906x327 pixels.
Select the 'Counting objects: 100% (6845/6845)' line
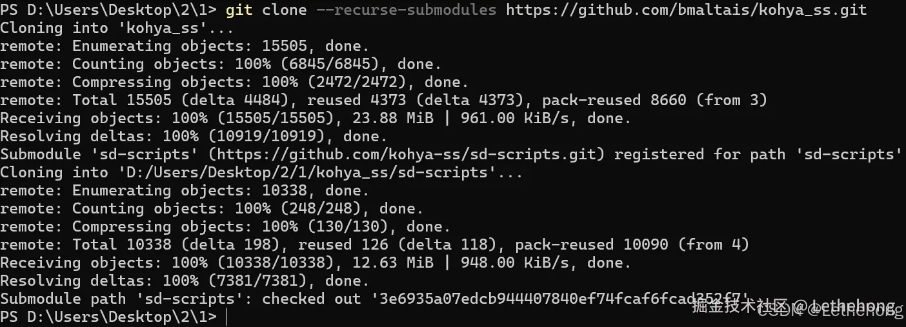[221, 64]
